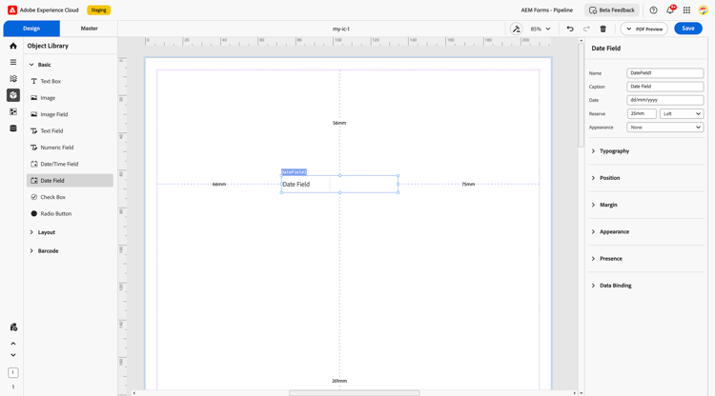715x396 pixels.
Task: Open the data source database icon
Action: tap(13, 129)
